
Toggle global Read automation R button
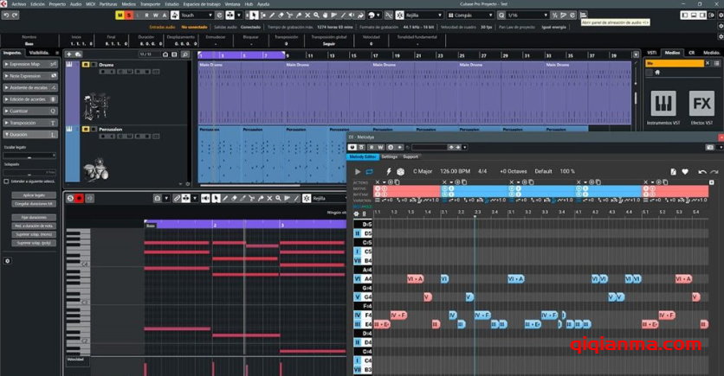[x=147, y=16]
